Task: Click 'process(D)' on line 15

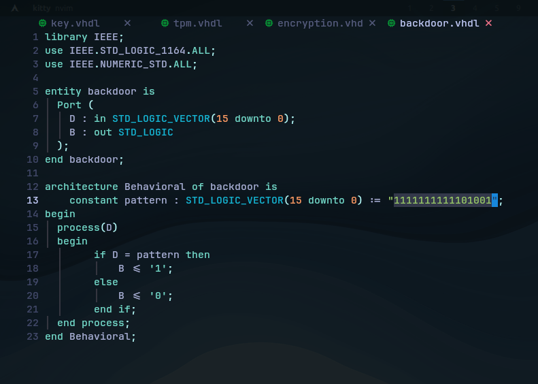Action: [87, 227]
